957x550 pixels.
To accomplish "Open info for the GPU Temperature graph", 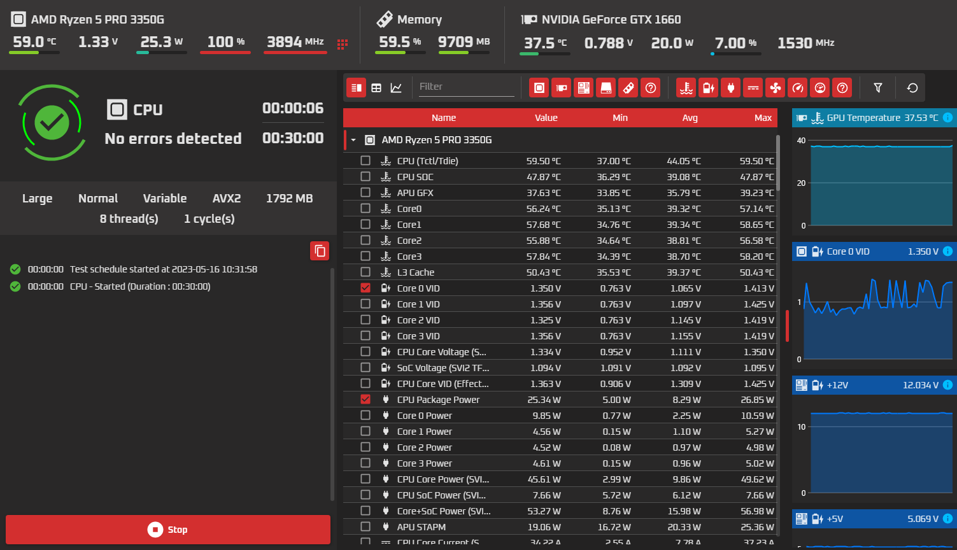I will [x=947, y=118].
